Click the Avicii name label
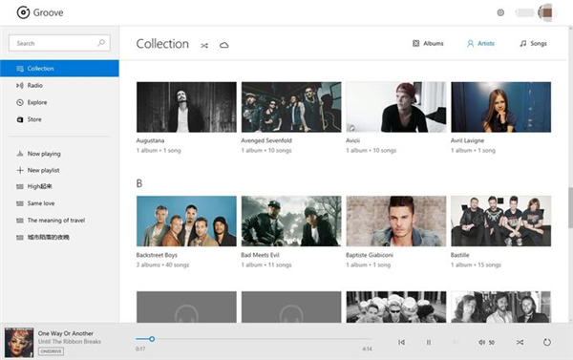 coord(353,140)
